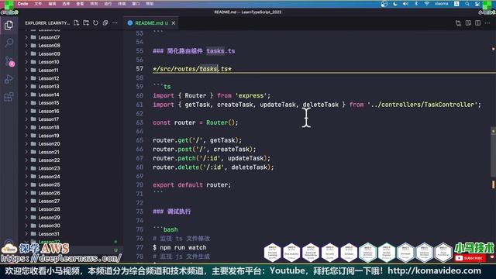Image resolution: width=496 pixels, height=279 pixels.
Task: Open the Search view in activity bar
Action: [9, 43]
